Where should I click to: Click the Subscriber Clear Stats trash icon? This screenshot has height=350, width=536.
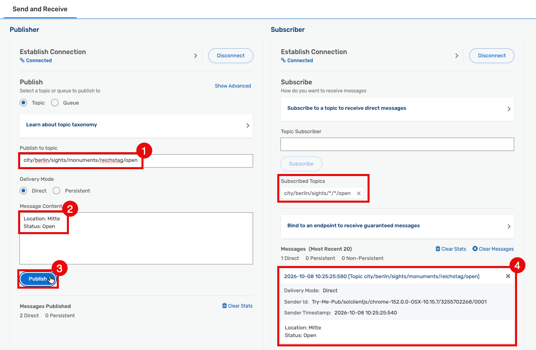click(x=438, y=249)
